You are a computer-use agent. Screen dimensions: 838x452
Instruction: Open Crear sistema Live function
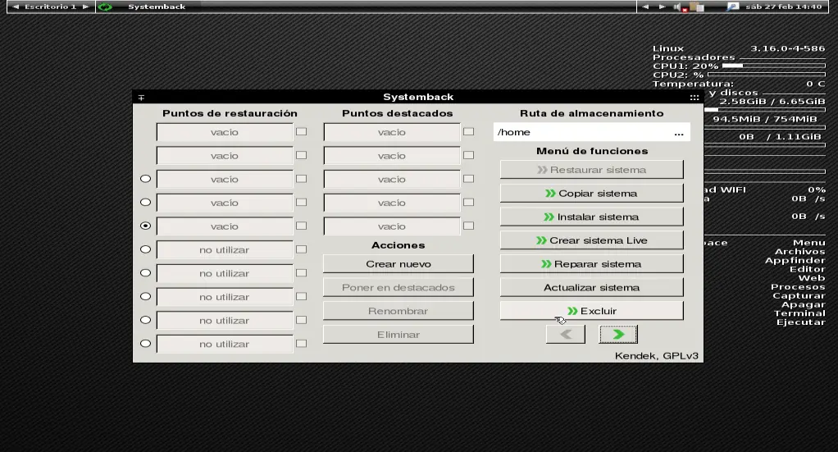point(592,240)
